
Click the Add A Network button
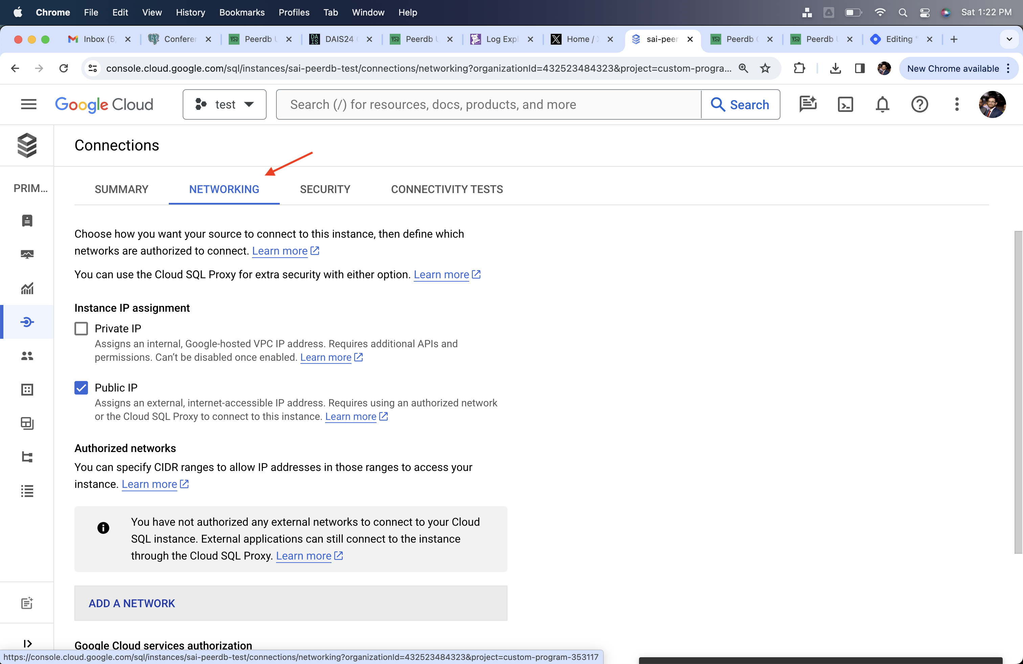point(132,603)
